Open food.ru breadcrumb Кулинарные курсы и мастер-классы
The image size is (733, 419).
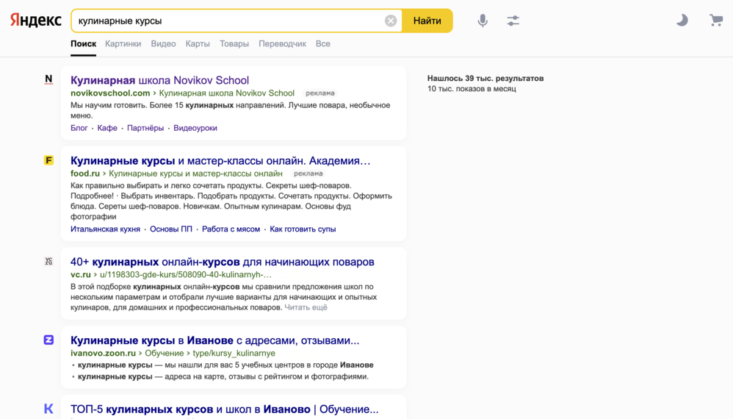pyautogui.click(x=195, y=173)
